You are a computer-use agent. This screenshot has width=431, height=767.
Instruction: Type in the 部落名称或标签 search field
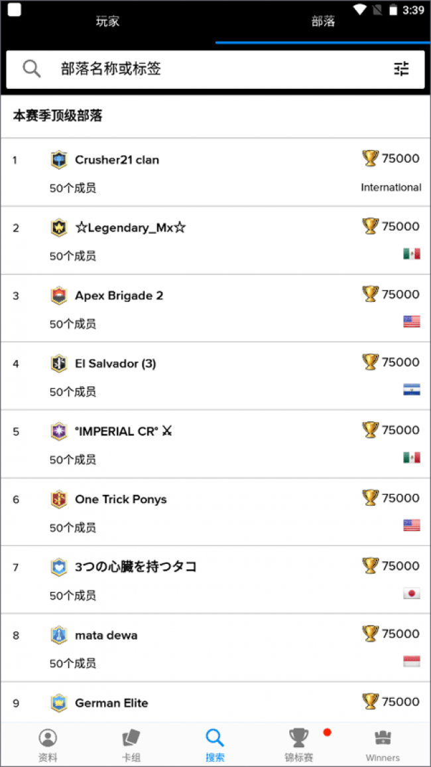point(212,68)
